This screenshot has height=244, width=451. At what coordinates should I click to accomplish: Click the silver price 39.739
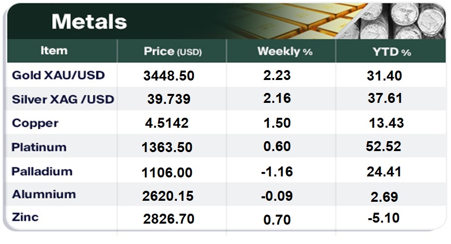pyautogui.click(x=169, y=99)
